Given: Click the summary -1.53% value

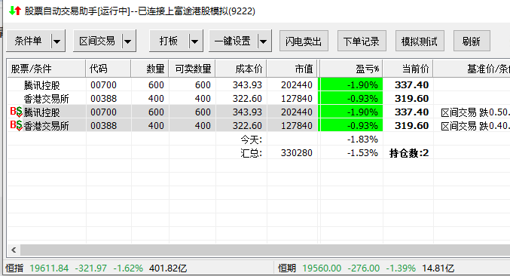Looking at the screenshot, I should [x=362, y=152].
